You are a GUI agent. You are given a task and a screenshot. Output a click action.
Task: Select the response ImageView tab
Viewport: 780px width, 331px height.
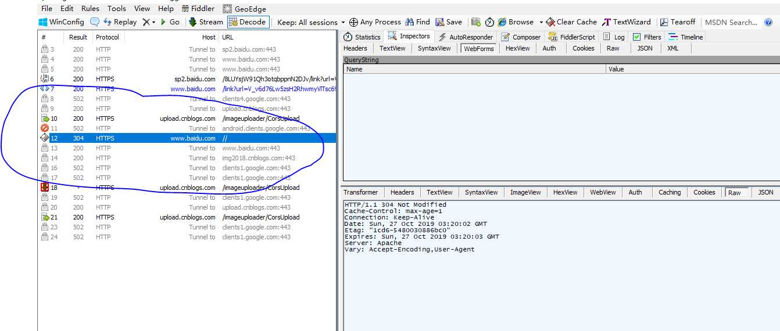click(525, 192)
